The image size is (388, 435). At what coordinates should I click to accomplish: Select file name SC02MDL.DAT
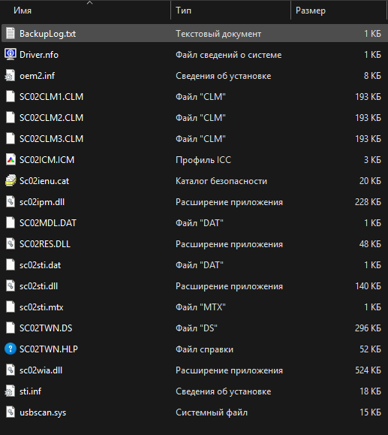click(x=48, y=223)
